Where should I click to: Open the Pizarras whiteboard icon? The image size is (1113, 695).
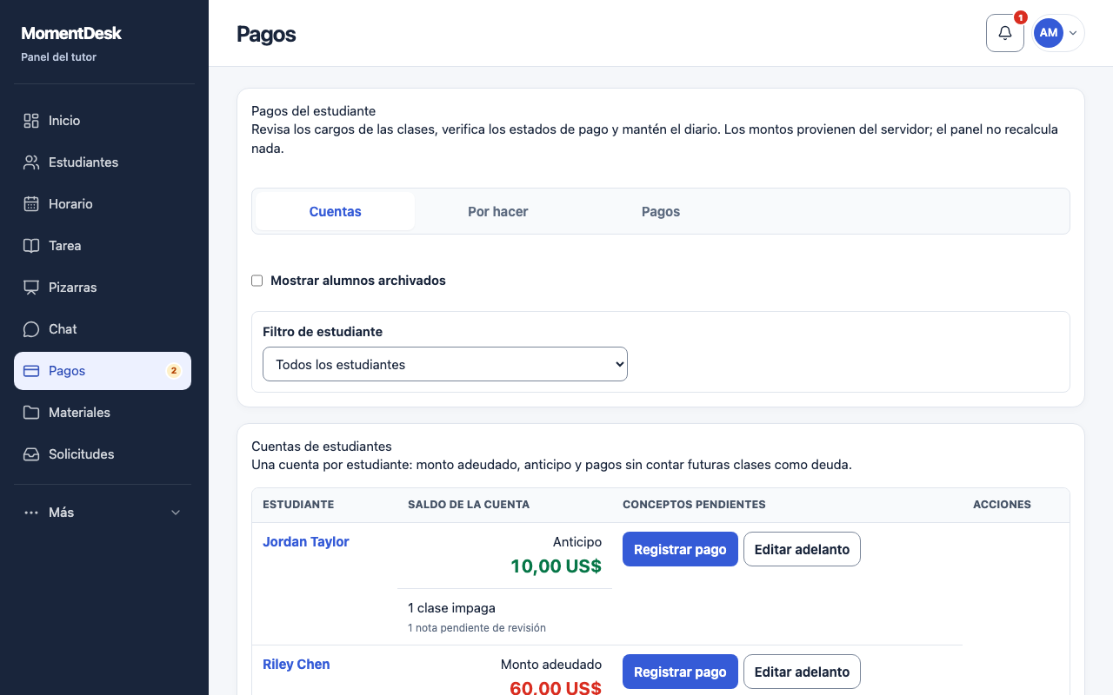pyautogui.click(x=31, y=288)
